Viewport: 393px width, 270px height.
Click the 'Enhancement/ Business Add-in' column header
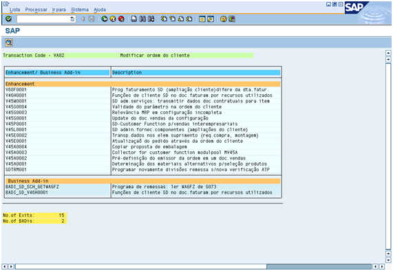point(57,73)
